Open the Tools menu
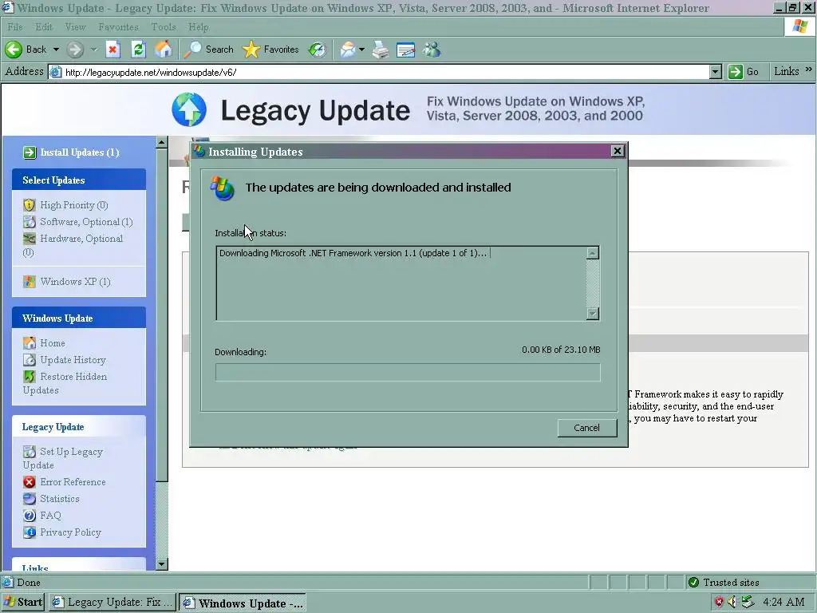817x613 pixels. point(164,26)
